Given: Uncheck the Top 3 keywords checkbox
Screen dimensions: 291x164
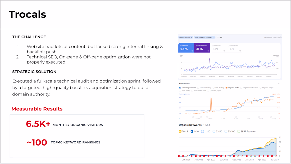Looking at the screenshot, I should tap(180, 132).
